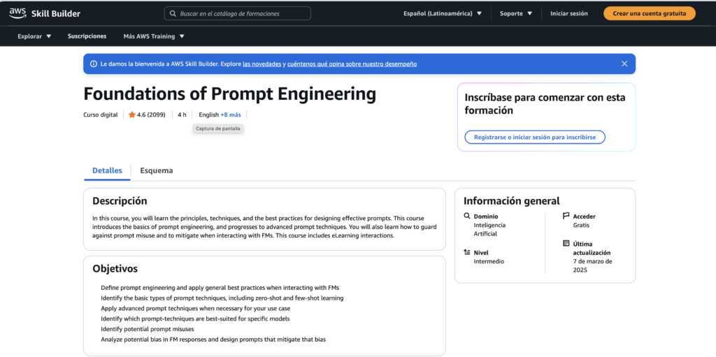The height and width of the screenshot is (357, 716).
Task: Dismiss the welcome banner with the X
Action: click(624, 64)
